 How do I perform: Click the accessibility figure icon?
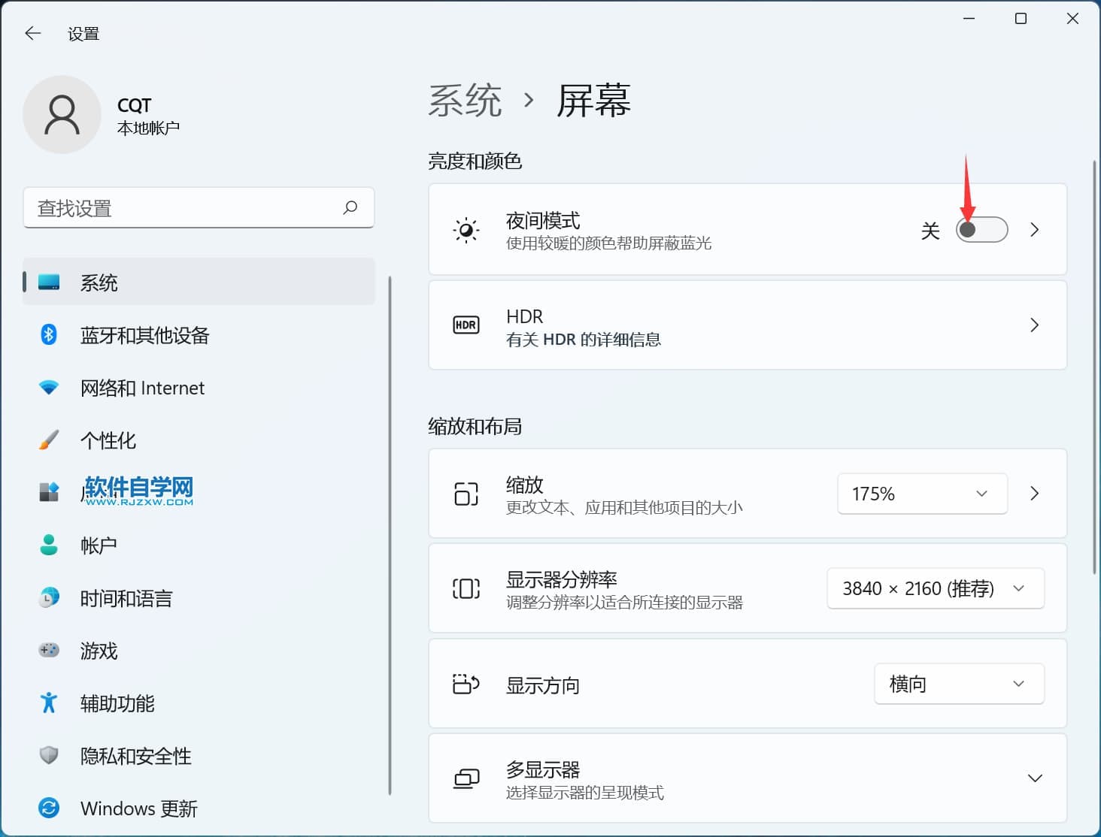[49, 703]
